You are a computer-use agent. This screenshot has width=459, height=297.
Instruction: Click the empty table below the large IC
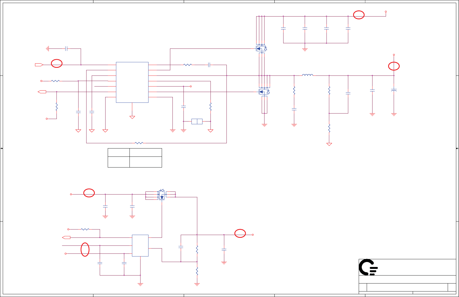point(135,158)
